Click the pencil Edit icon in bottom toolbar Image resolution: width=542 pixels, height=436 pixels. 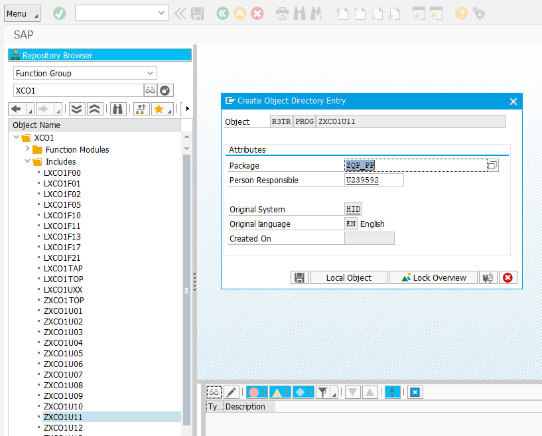pos(232,392)
